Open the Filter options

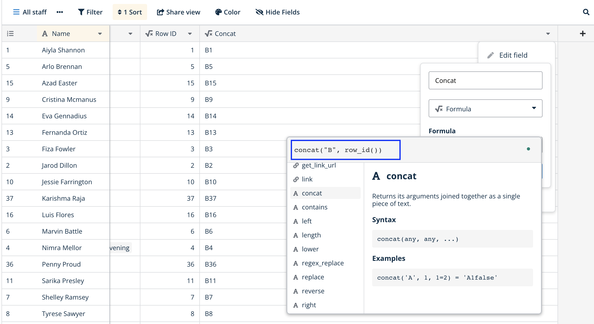pyautogui.click(x=90, y=12)
